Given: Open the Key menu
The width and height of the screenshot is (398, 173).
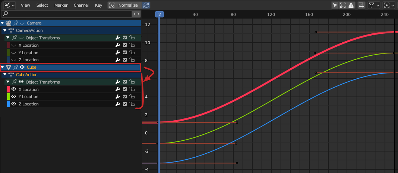Looking at the screenshot, I should [x=98, y=5].
